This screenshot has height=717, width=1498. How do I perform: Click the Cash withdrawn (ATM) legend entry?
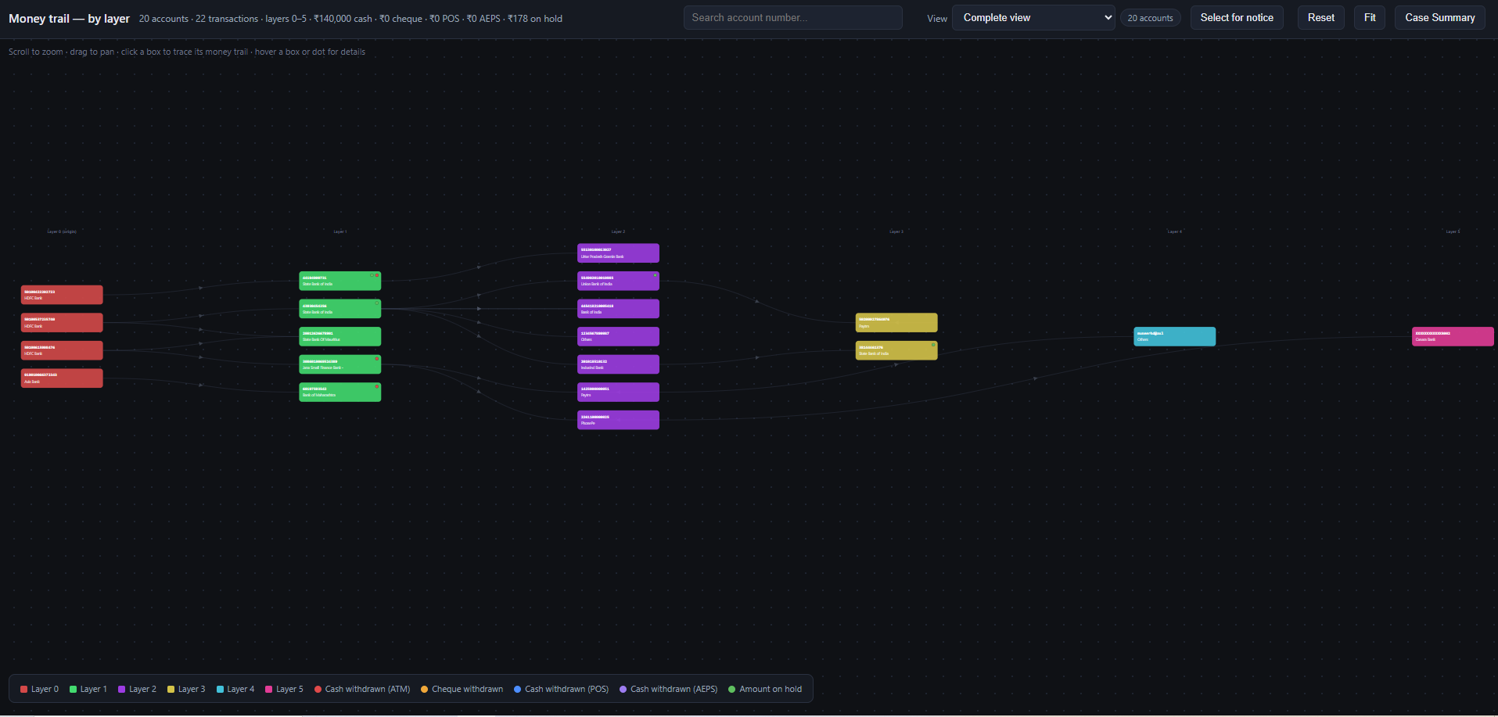[362, 690]
